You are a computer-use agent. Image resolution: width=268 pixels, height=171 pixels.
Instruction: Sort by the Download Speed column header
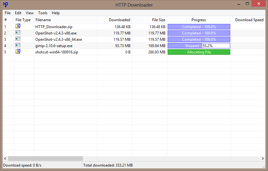point(248,20)
